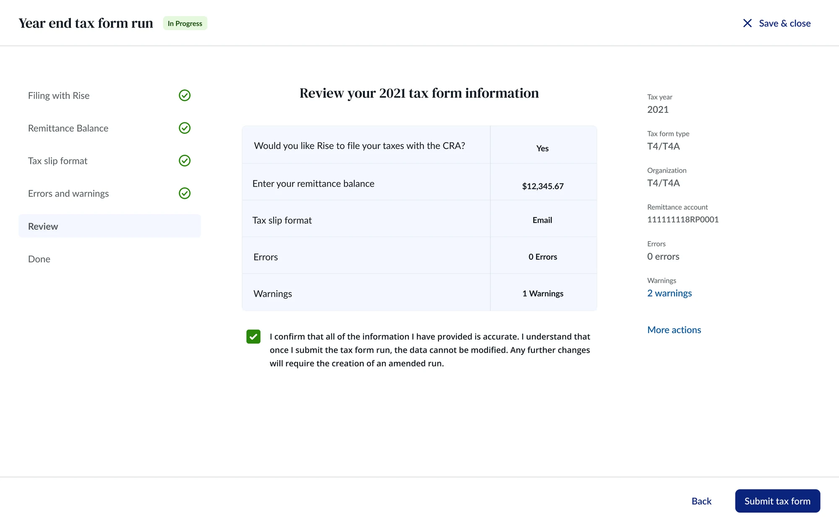Image resolution: width=839 pixels, height=524 pixels.
Task: Click the In Progress status badge
Action: (x=185, y=23)
